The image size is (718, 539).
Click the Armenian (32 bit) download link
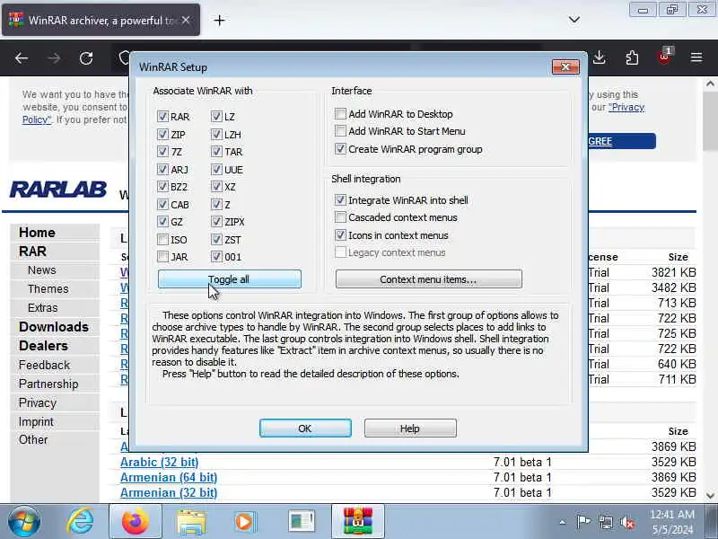(169, 492)
